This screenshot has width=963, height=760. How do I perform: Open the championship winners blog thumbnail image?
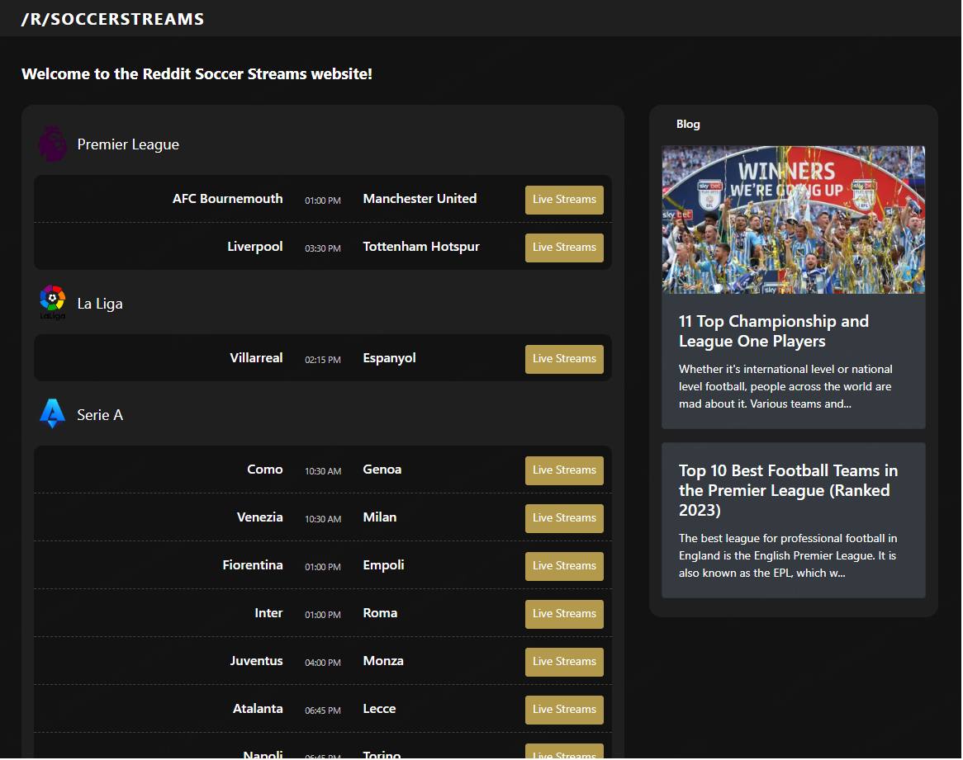coord(793,220)
